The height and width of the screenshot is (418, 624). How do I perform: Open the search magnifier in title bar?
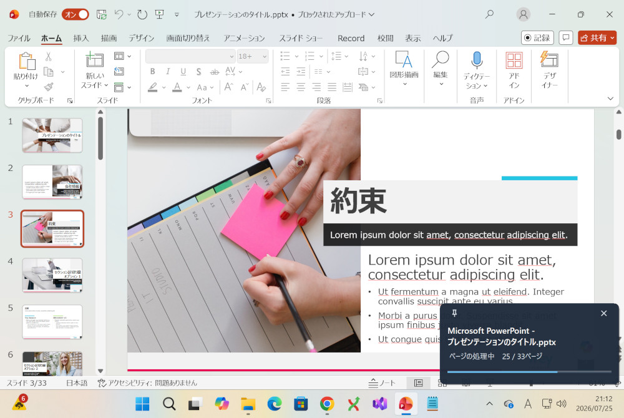pyautogui.click(x=489, y=14)
